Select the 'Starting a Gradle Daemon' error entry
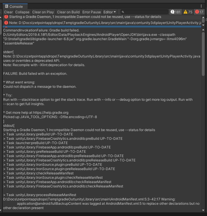This screenshot has height=216, width=207. pyautogui.click(x=102, y=17)
